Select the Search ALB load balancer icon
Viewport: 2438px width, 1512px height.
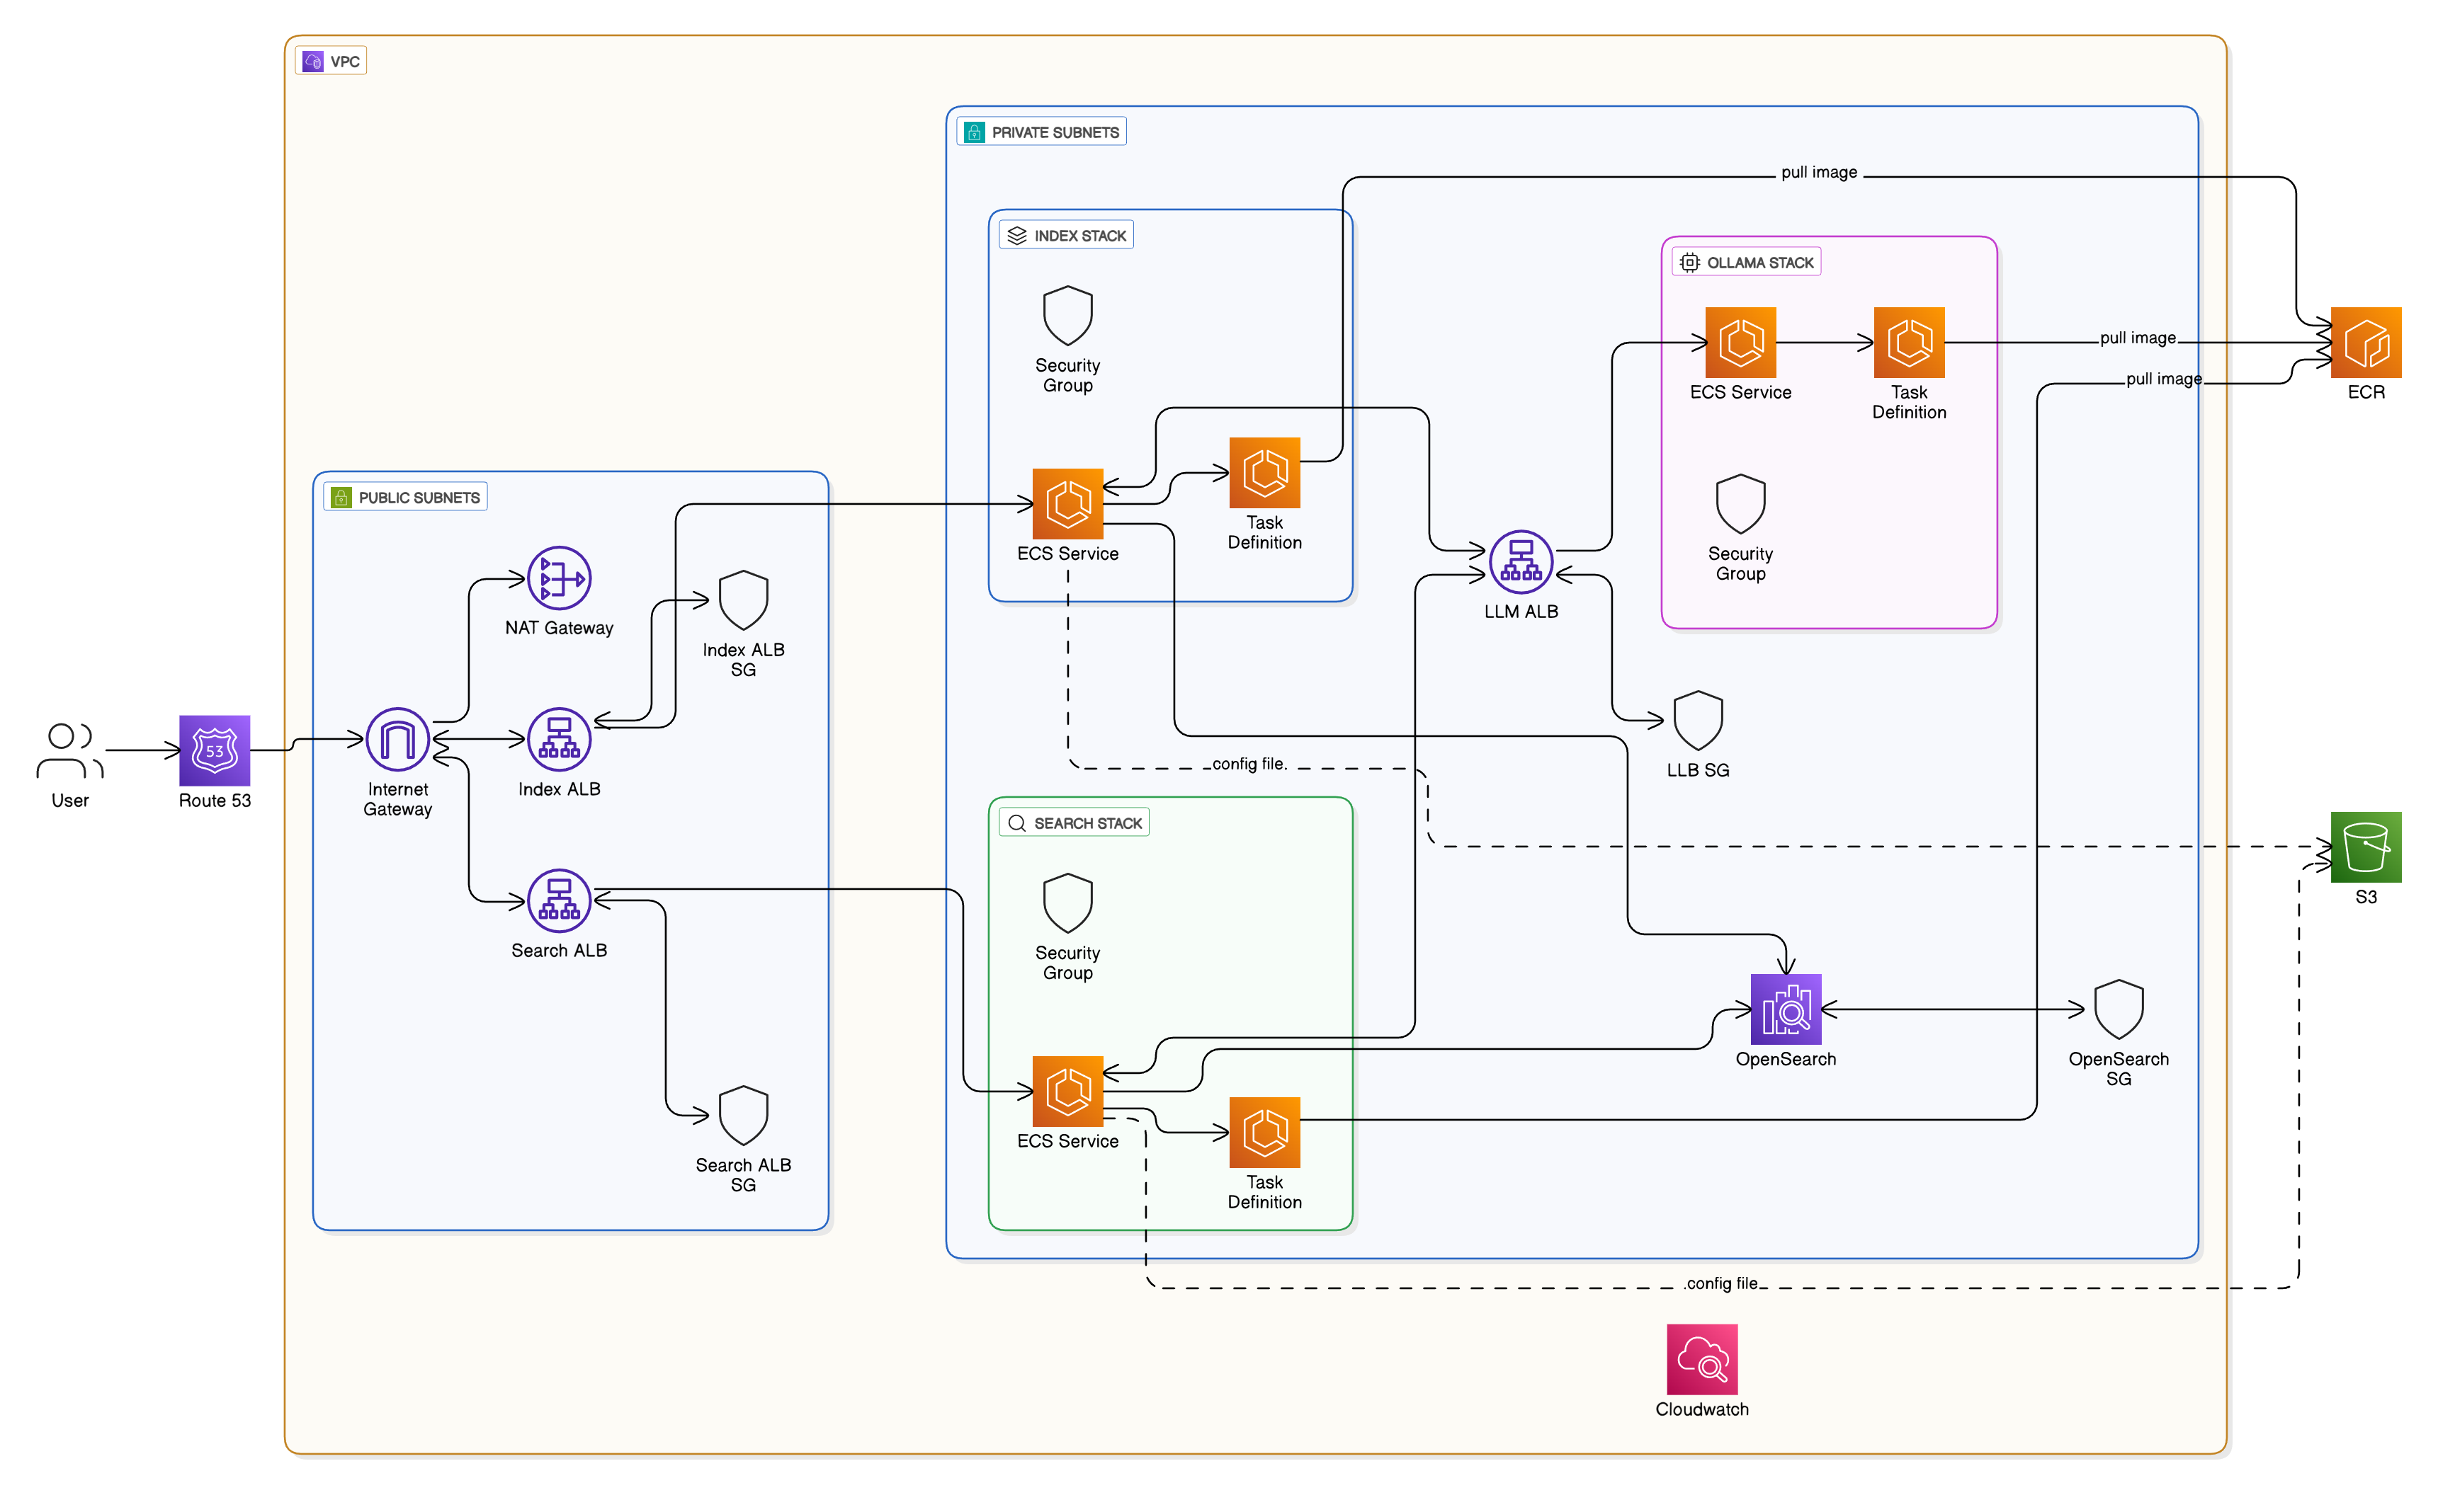tap(558, 900)
